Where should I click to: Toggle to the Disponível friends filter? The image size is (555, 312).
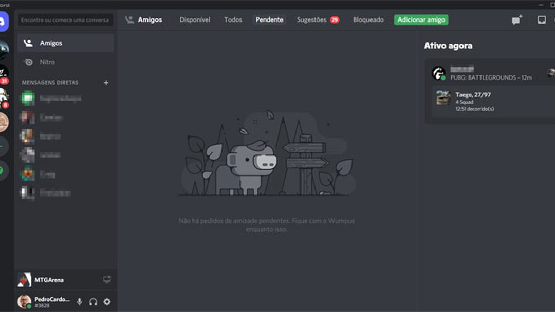(x=195, y=19)
